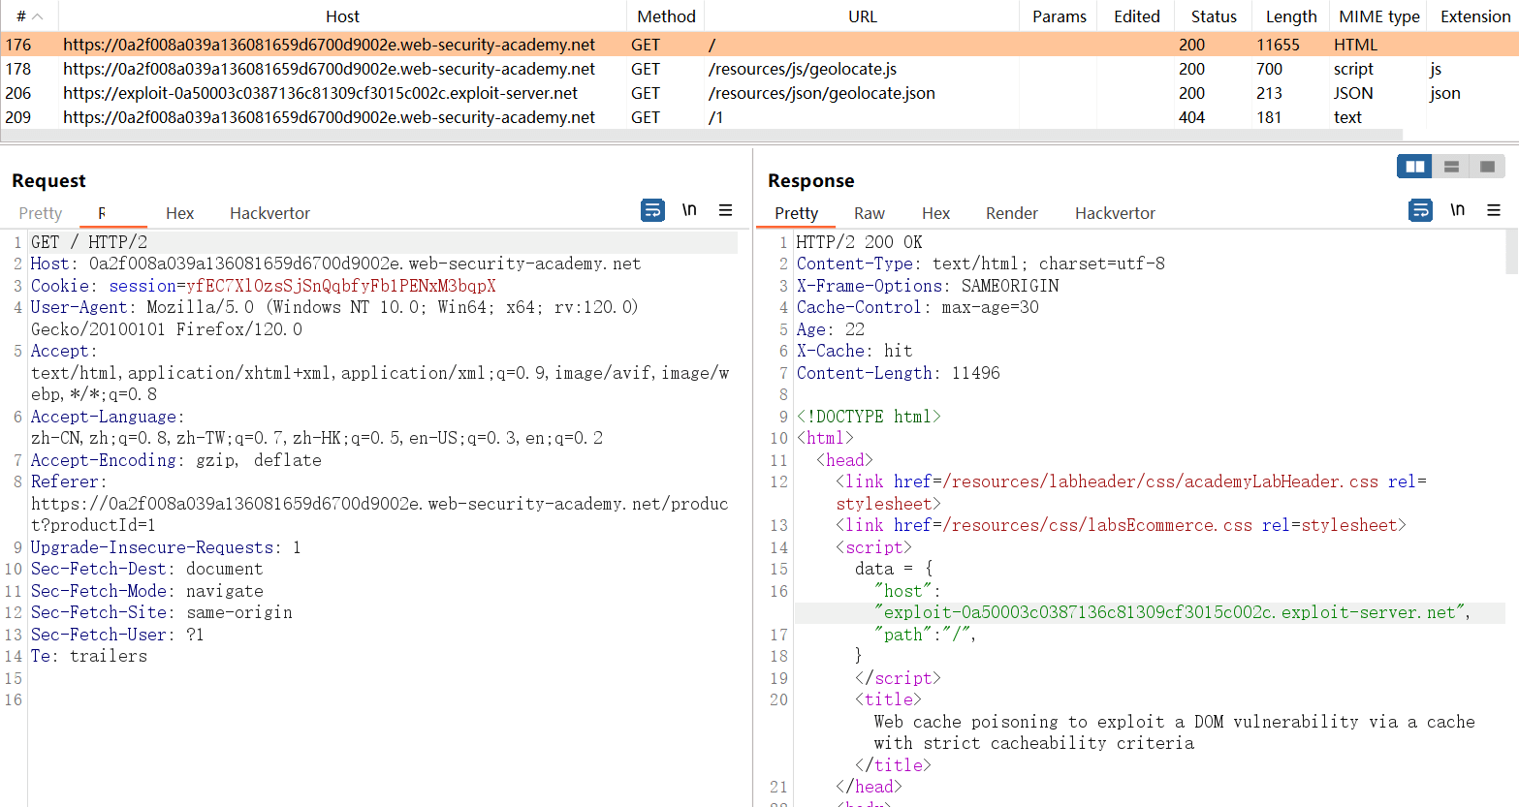The image size is (1519, 807).
Task: Sort history by Status column header
Action: (1214, 16)
